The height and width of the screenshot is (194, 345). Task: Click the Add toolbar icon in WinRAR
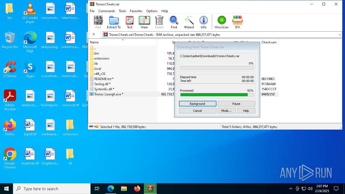click(98, 22)
